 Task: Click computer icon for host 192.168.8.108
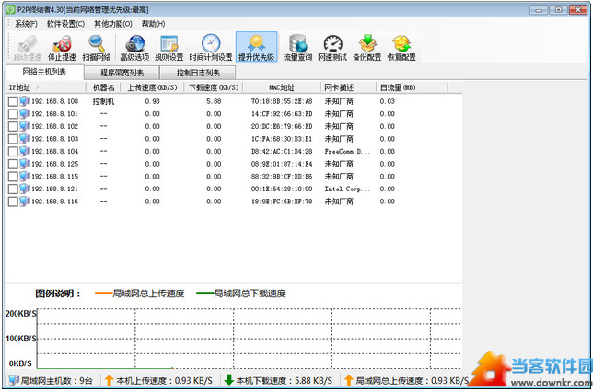25,101
